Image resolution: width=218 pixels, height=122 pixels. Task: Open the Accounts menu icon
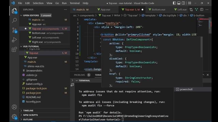click(14, 107)
